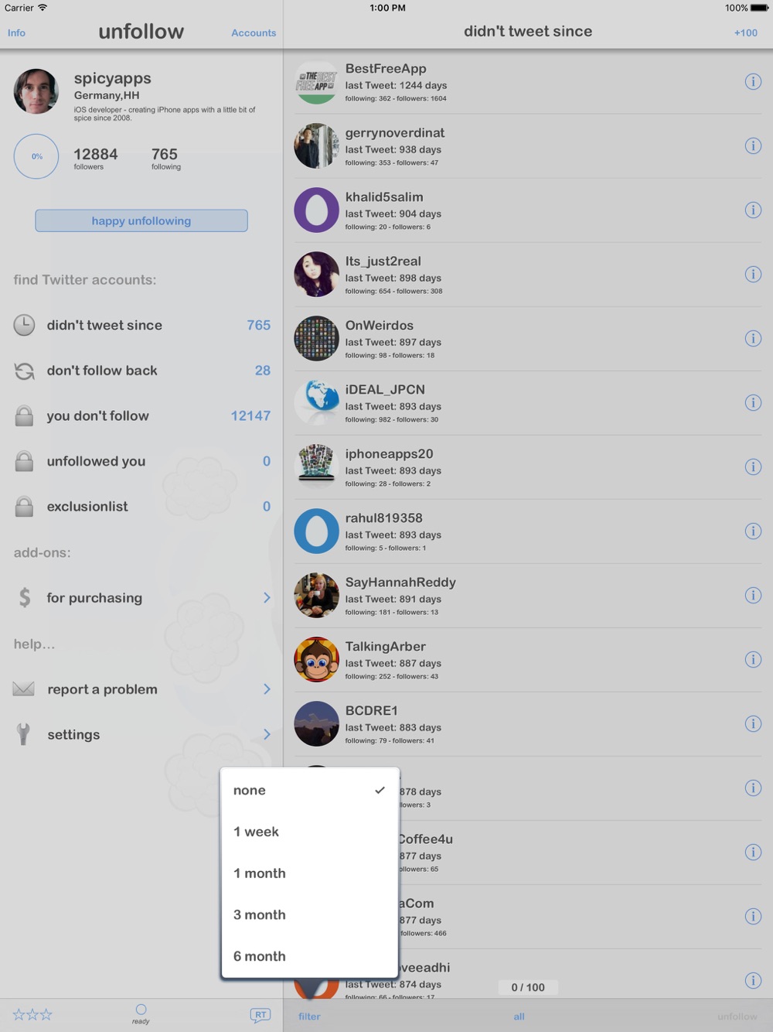Screen dimensions: 773x1032
Task: Select all accounts in list
Action: pos(519,1017)
